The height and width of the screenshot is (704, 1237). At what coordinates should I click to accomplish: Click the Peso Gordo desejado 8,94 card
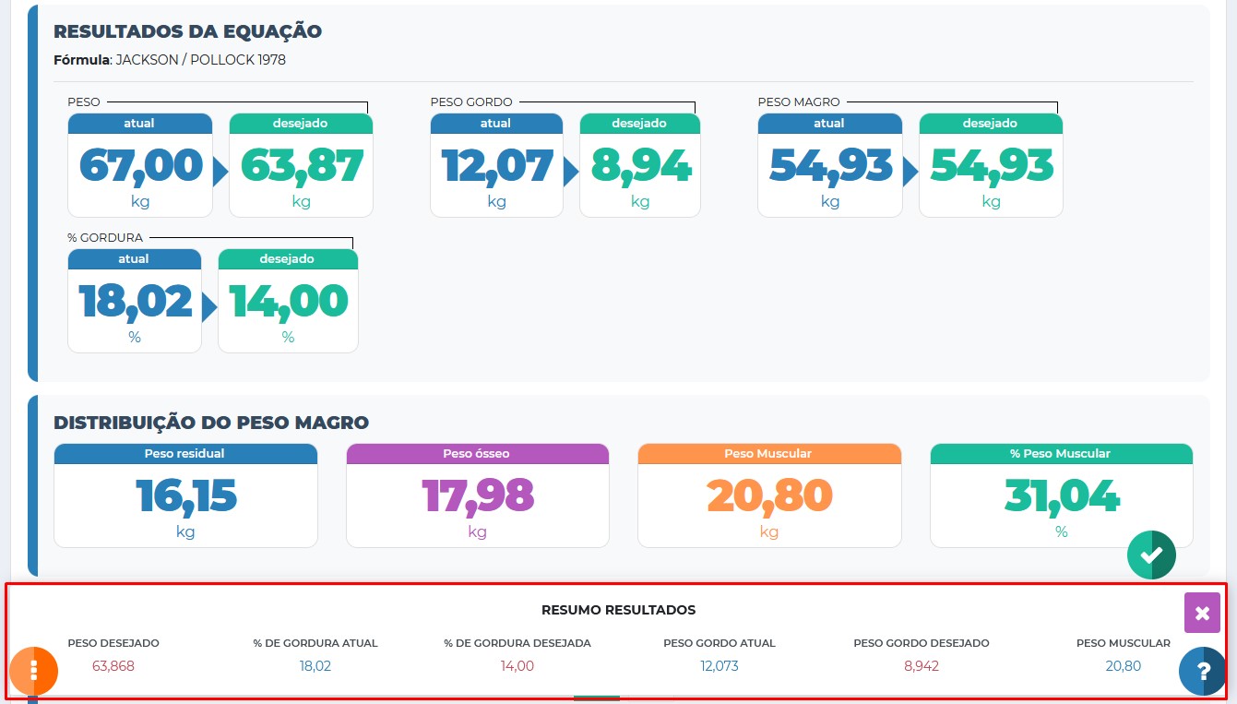click(x=639, y=166)
